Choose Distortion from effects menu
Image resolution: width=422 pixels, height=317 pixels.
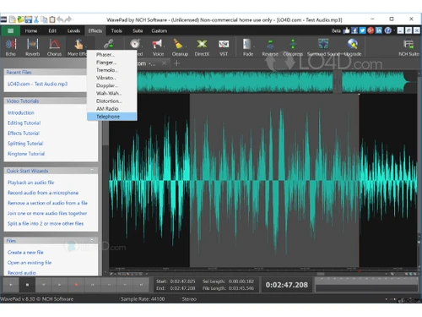click(x=112, y=101)
